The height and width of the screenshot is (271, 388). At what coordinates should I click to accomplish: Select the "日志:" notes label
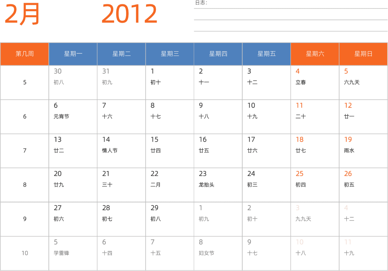tap(201, 3)
